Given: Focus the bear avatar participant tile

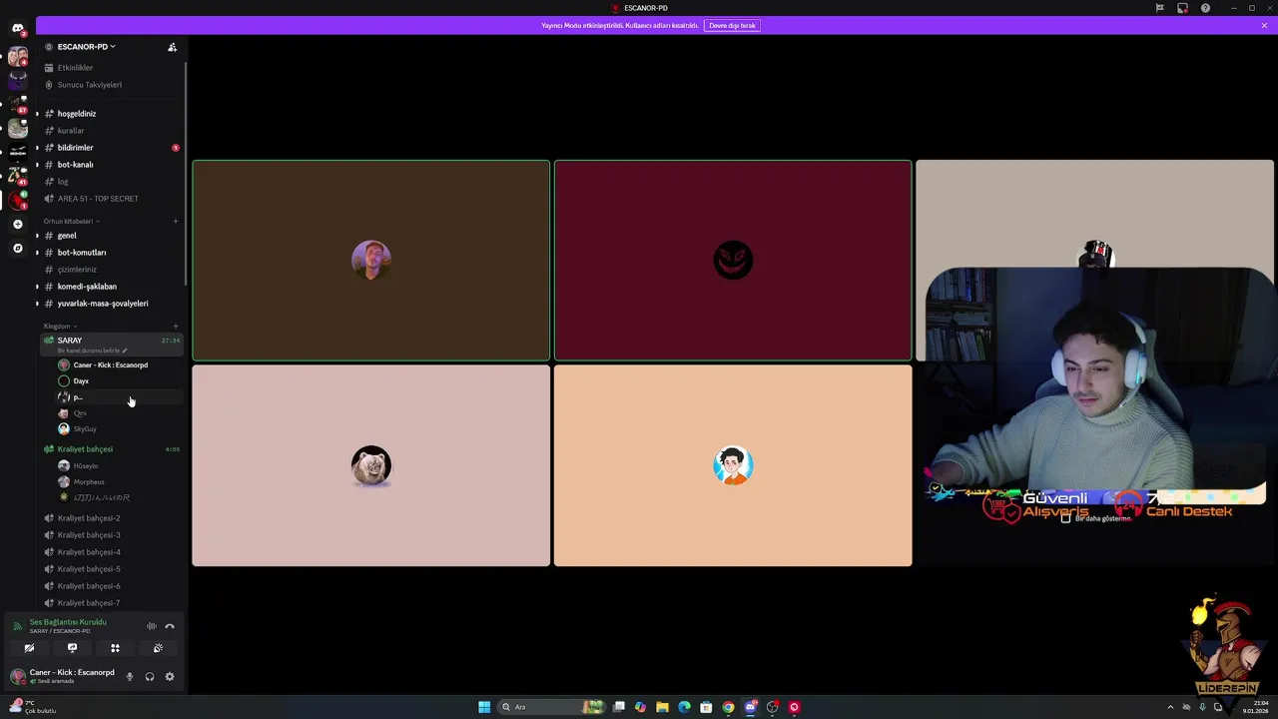Looking at the screenshot, I should [x=370, y=465].
